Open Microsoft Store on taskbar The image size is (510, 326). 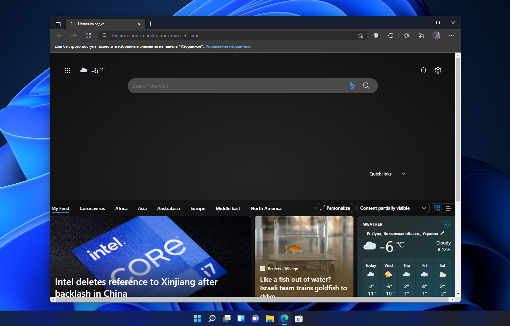click(299, 318)
